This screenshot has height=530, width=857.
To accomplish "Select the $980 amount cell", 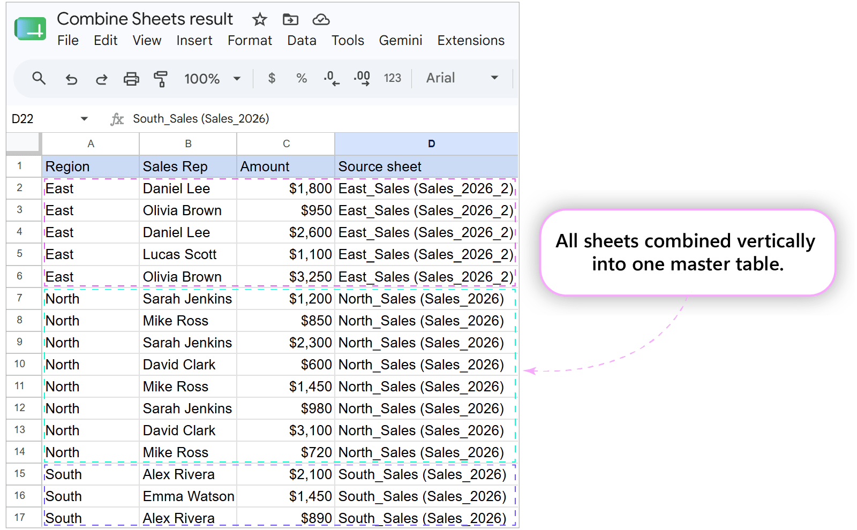I will pyautogui.click(x=286, y=408).
